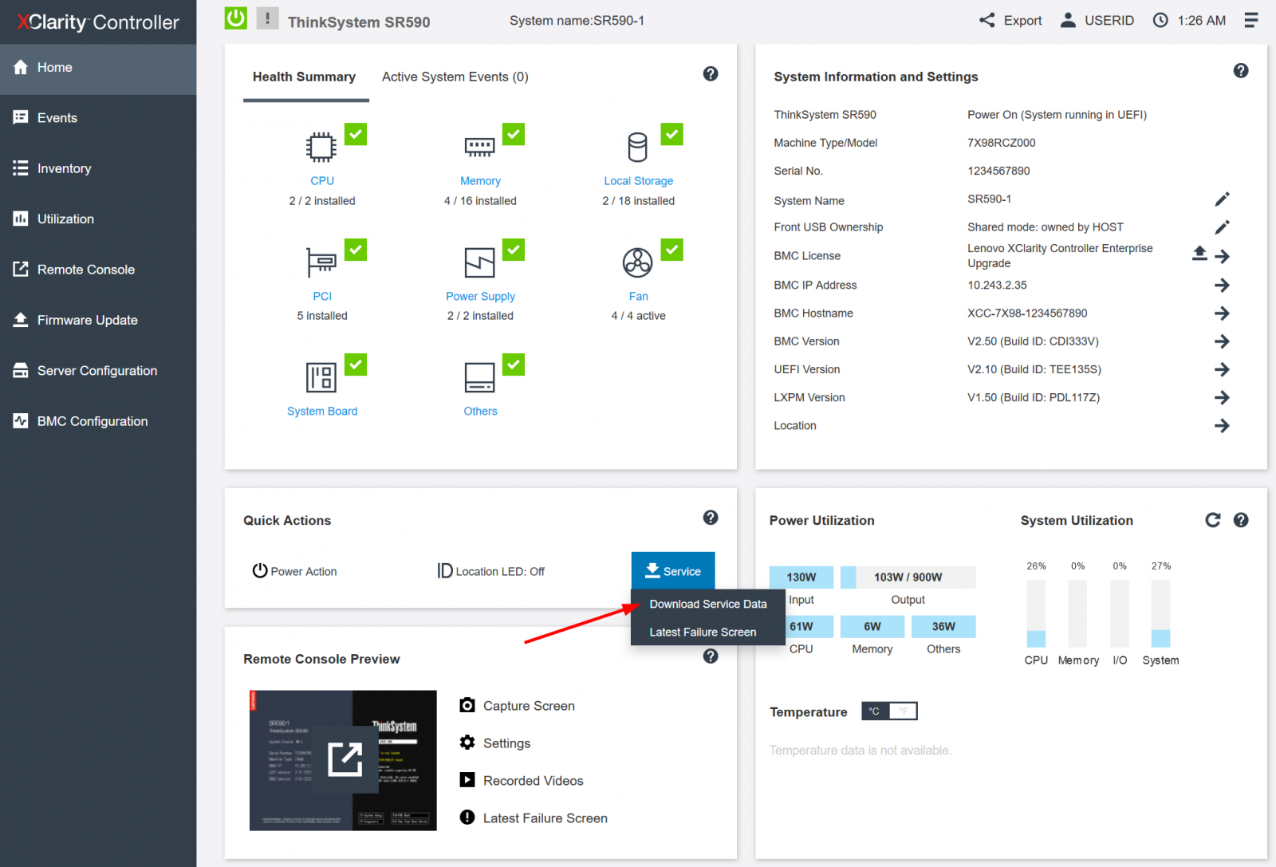Switch to the Active System Events tab

click(454, 77)
